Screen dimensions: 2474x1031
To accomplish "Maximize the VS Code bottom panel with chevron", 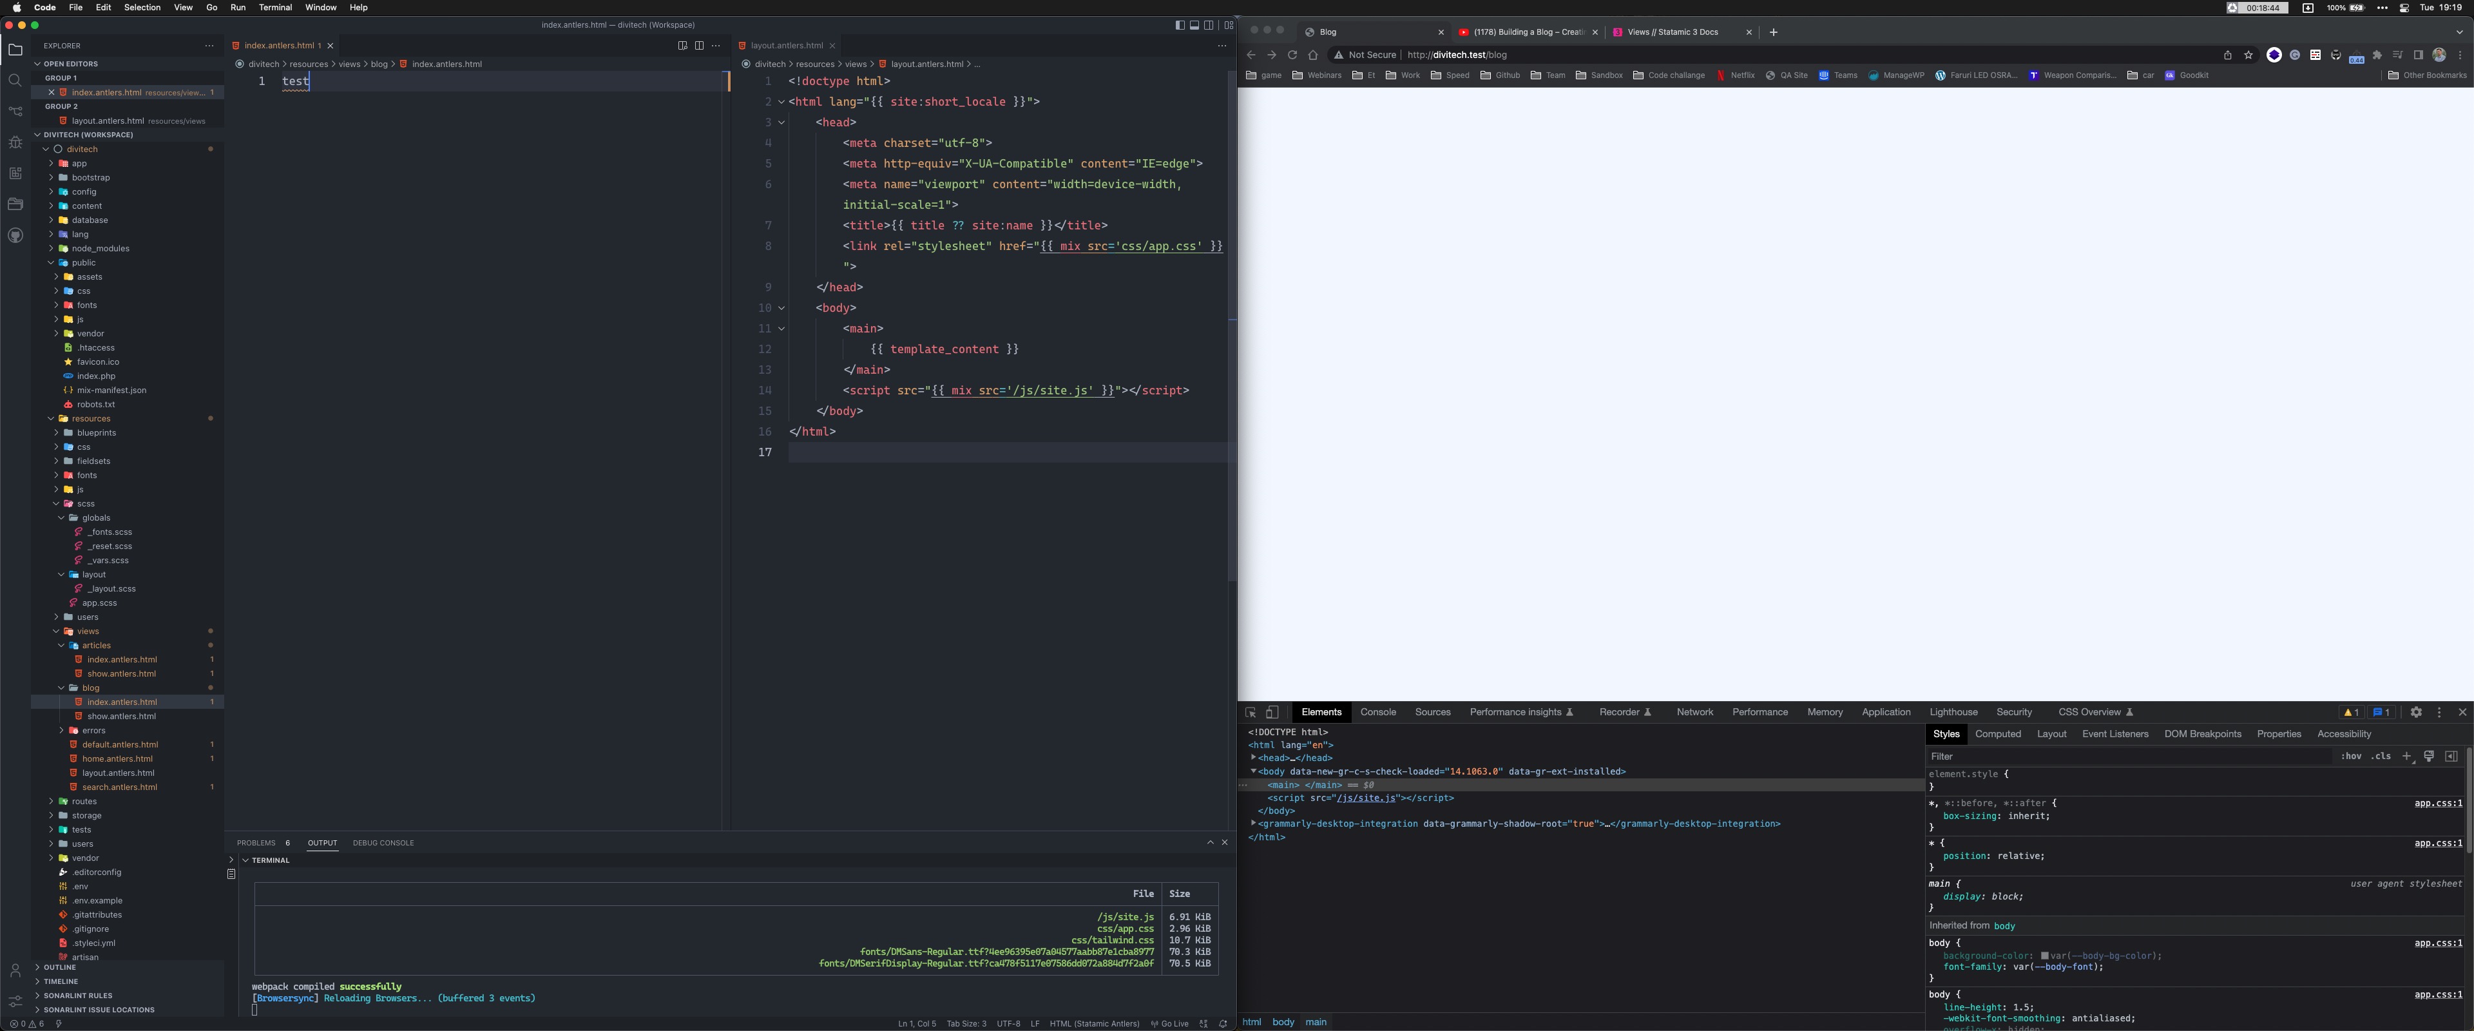I will (x=1210, y=843).
